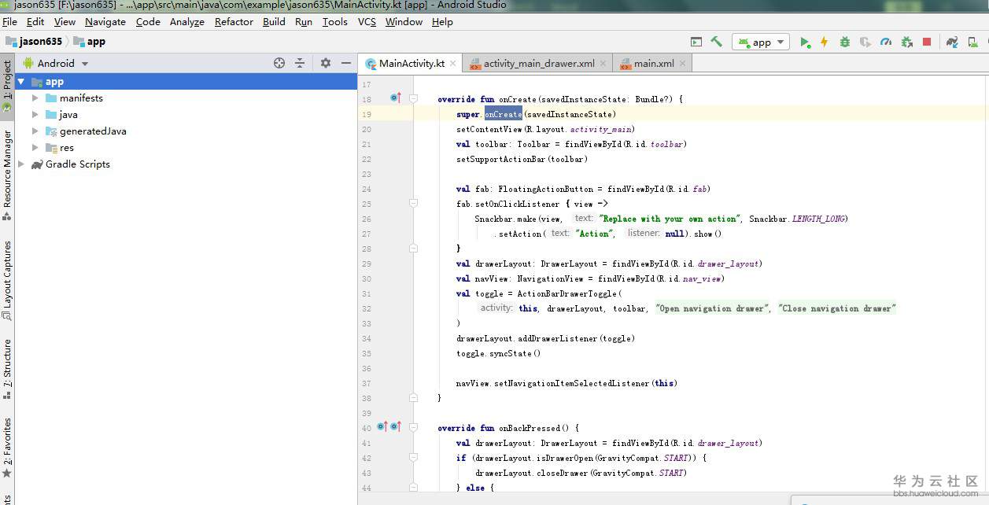Click the Apply Changes lightning bolt icon
The image size is (989, 505).
click(824, 42)
